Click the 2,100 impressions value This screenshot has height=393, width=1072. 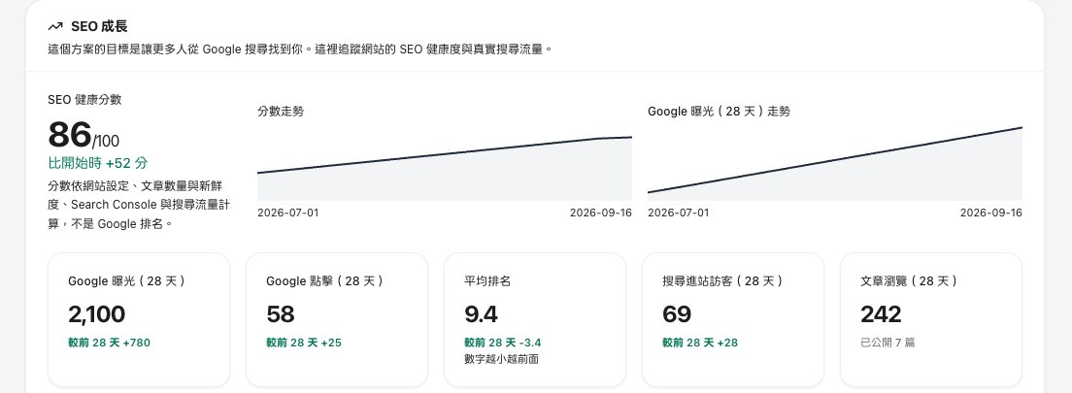[96, 313]
